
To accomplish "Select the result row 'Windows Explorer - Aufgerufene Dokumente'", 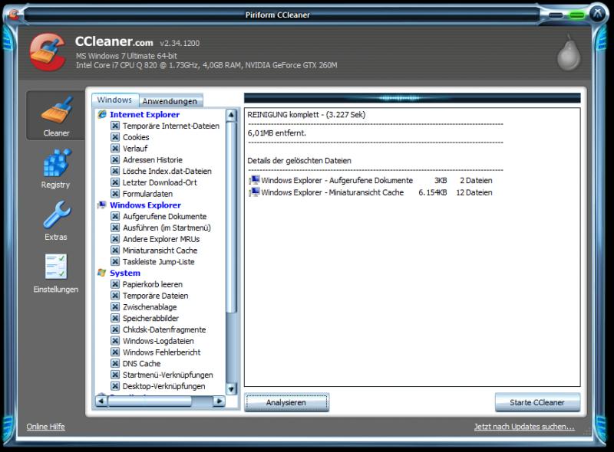I will (x=371, y=180).
